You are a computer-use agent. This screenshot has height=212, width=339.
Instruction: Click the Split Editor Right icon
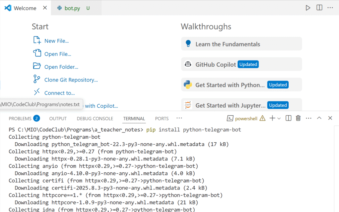pos(319,8)
